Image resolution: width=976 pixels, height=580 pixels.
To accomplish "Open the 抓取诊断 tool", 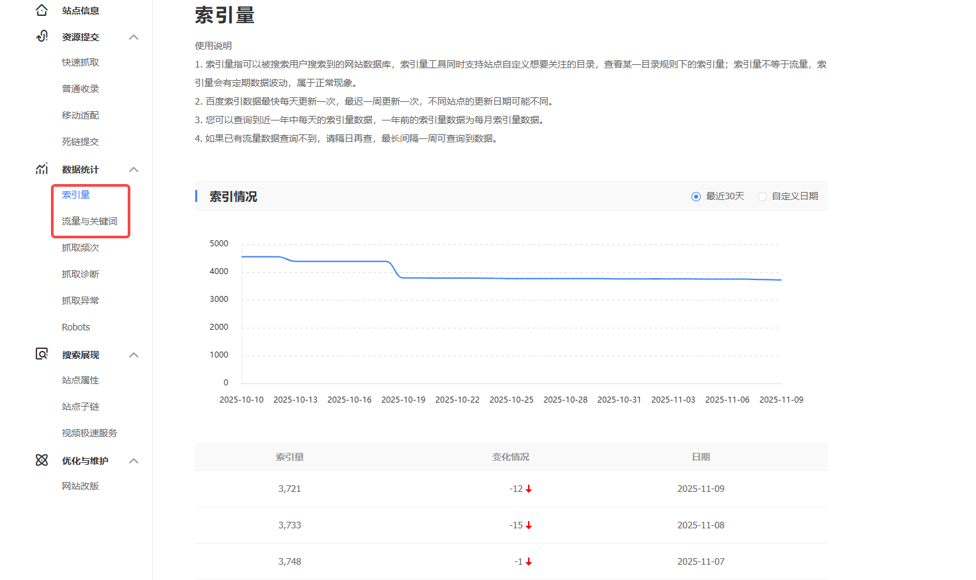I will tap(80, 273).
